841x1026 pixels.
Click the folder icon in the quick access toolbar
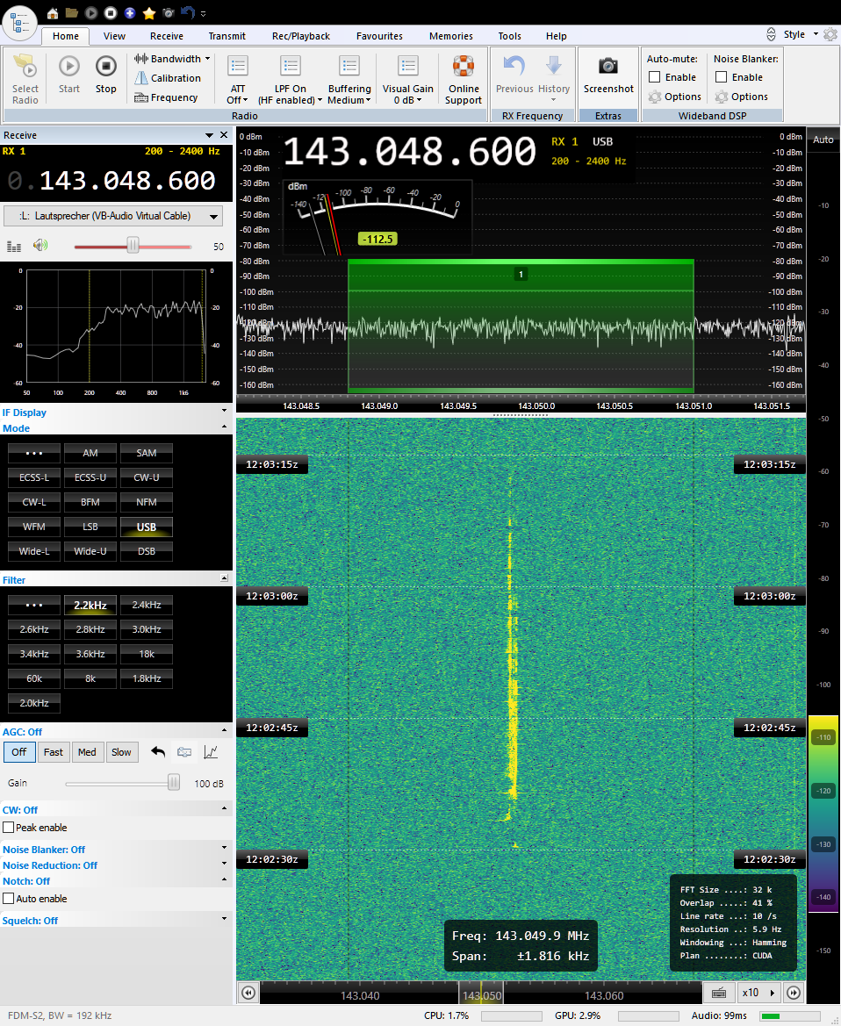pos(71,13)
